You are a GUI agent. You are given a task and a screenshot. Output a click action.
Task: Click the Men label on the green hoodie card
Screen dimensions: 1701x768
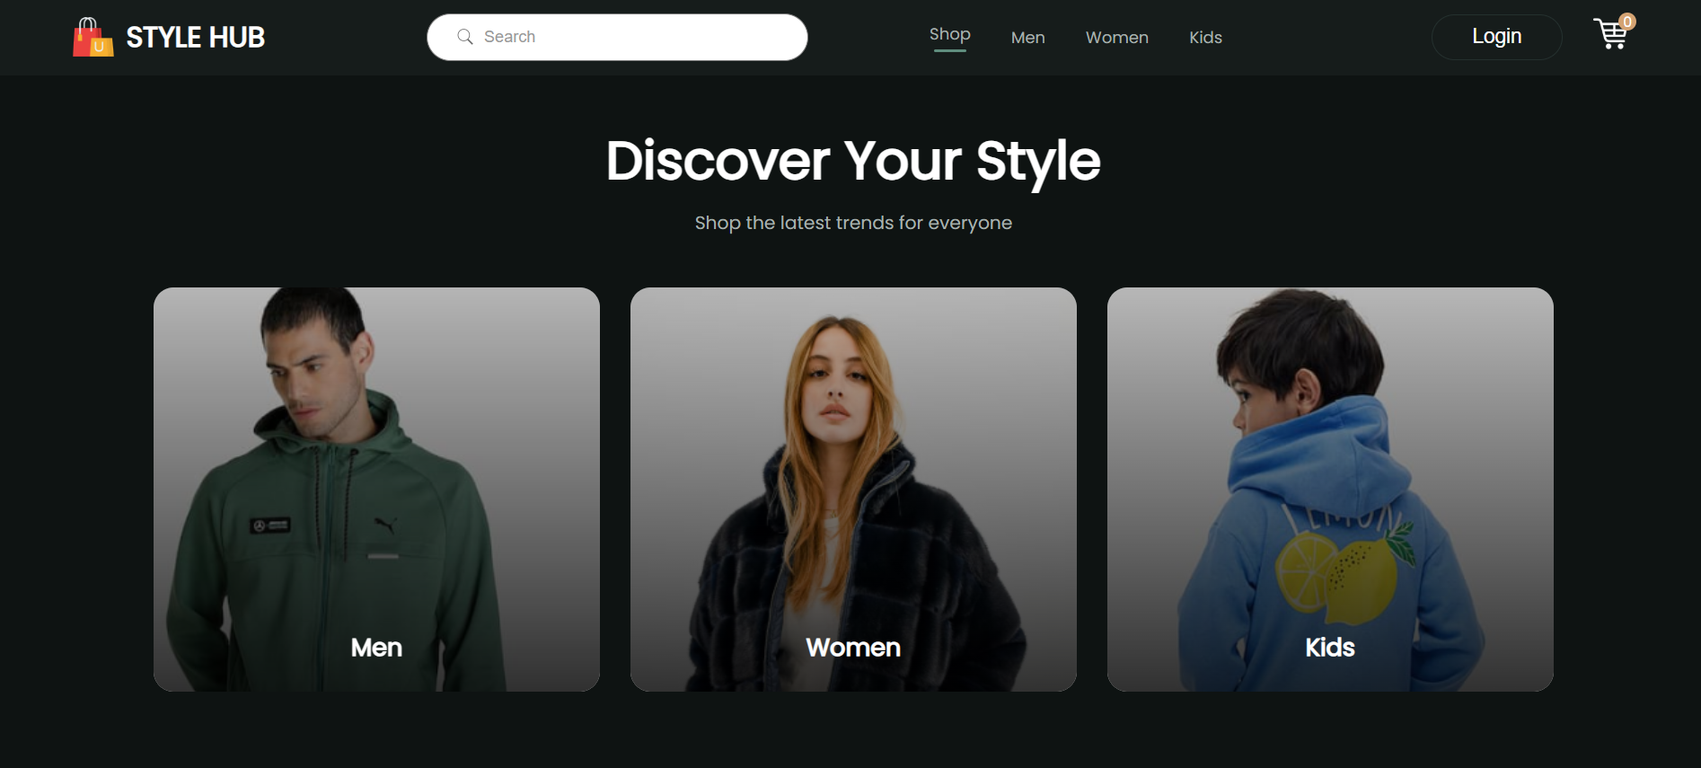[376, 648]
